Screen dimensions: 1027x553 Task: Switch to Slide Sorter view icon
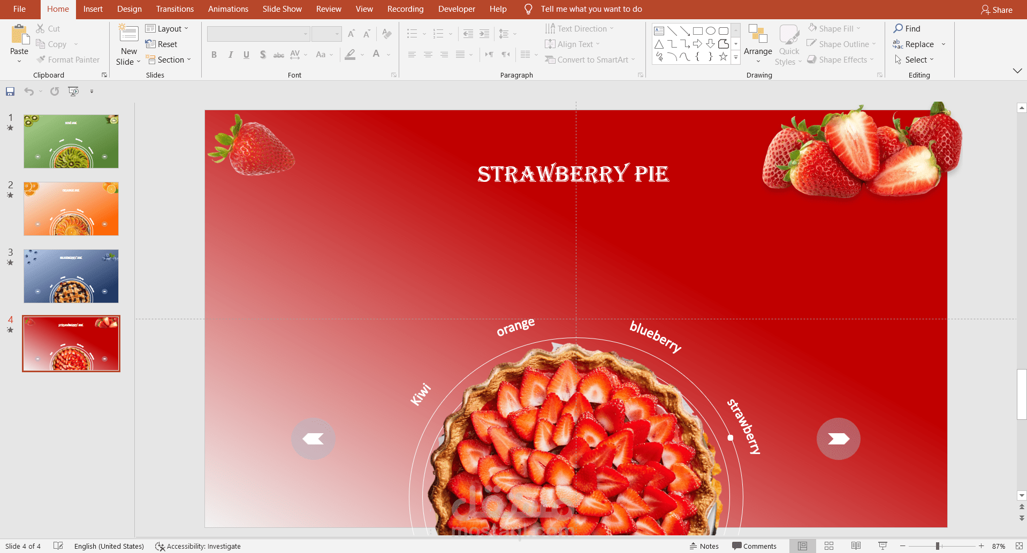click(829, 546)
